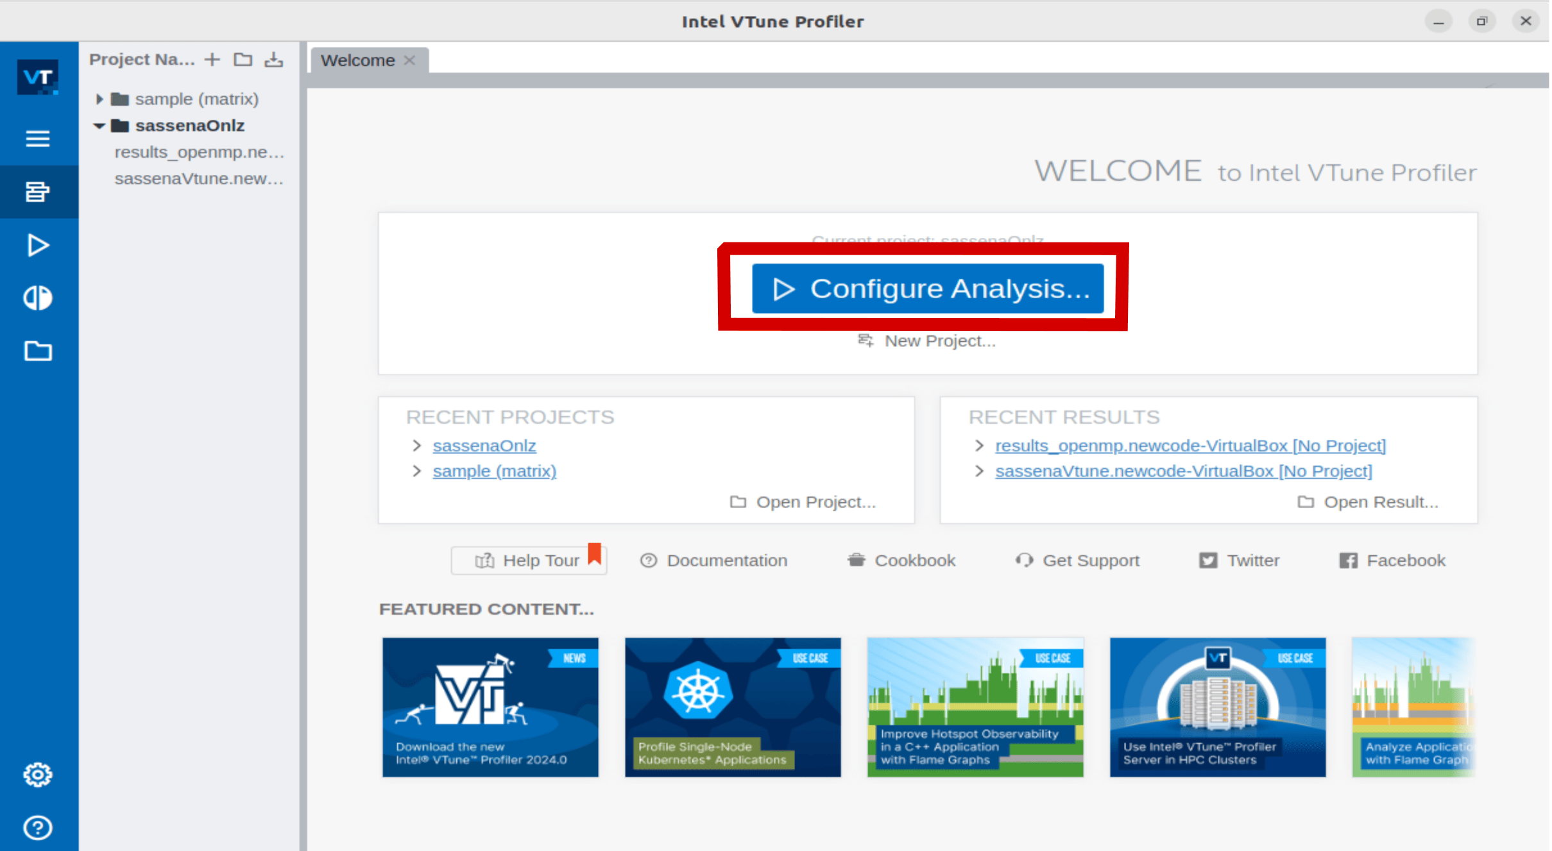Click the Help question mark icon
The image size is (1552, 851).
click(38, 827)
